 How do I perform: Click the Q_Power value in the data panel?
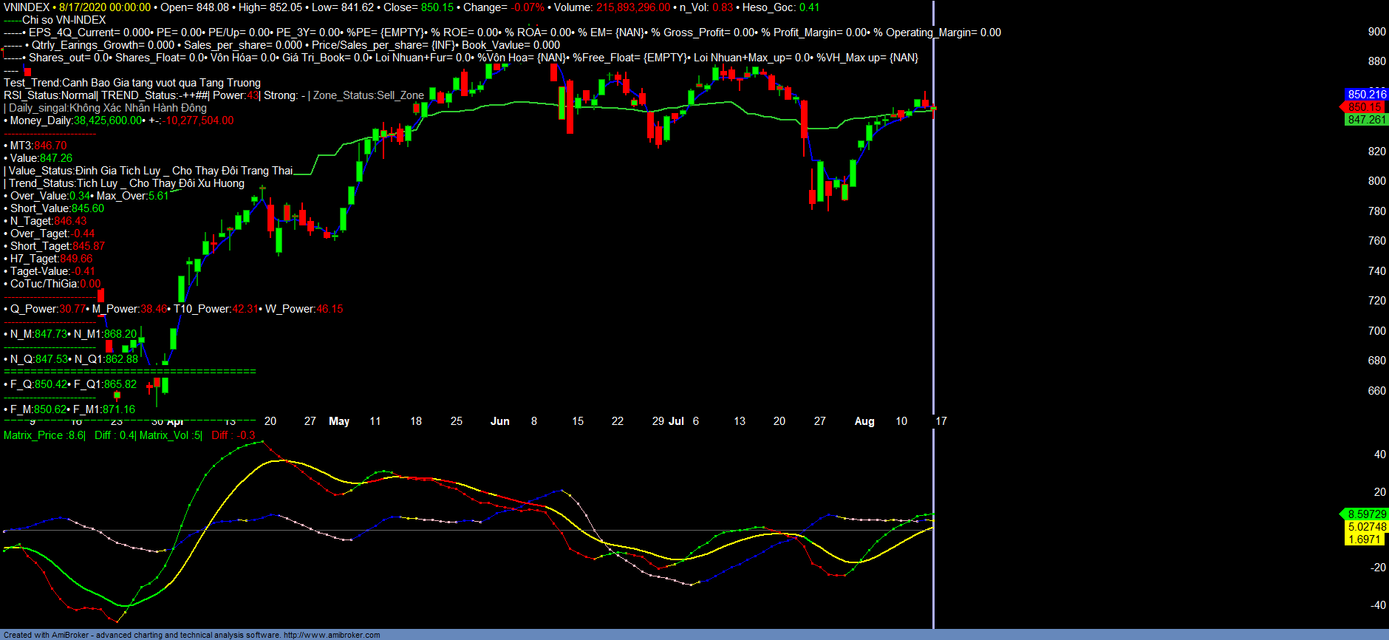(x=72, y=309)
